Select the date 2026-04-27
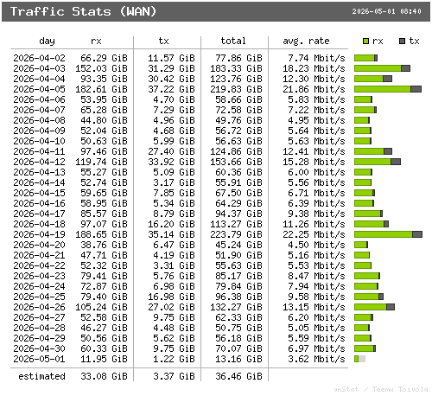 39,317
